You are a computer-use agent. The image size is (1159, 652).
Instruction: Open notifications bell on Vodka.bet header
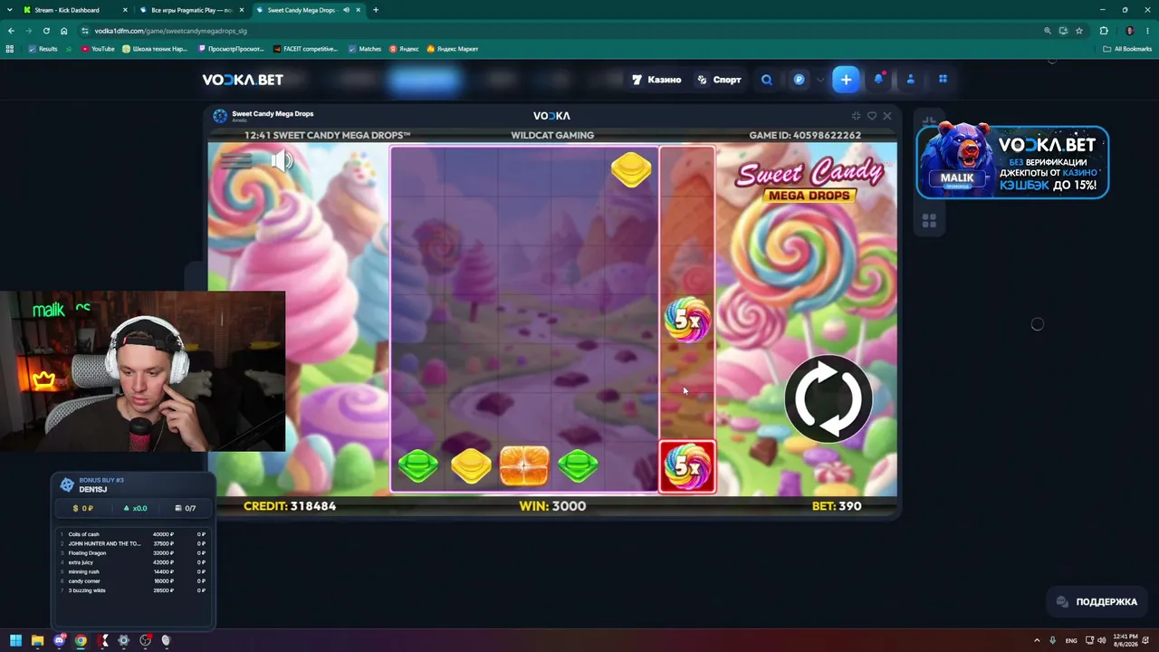click(x=878, y=80)
